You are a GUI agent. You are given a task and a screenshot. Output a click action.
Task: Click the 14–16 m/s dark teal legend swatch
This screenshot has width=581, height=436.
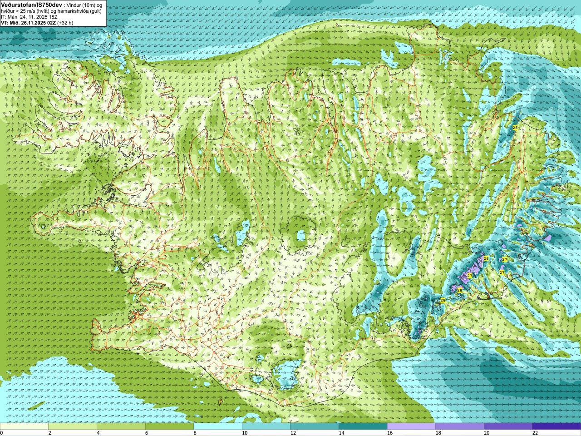[363, 426]
